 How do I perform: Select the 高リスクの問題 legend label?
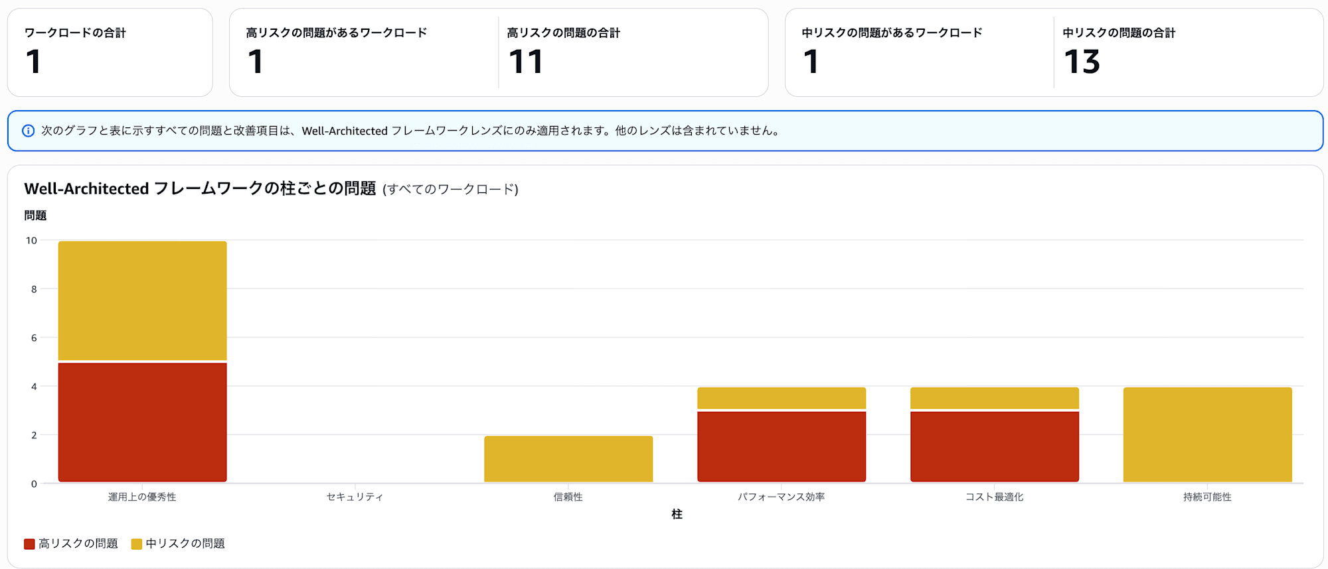point(78,544)
